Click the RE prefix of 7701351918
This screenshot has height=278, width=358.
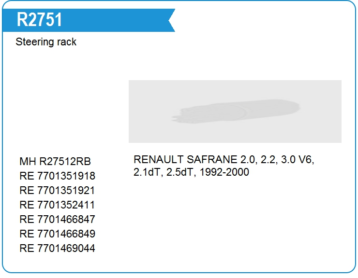click(x=27, y=176)
